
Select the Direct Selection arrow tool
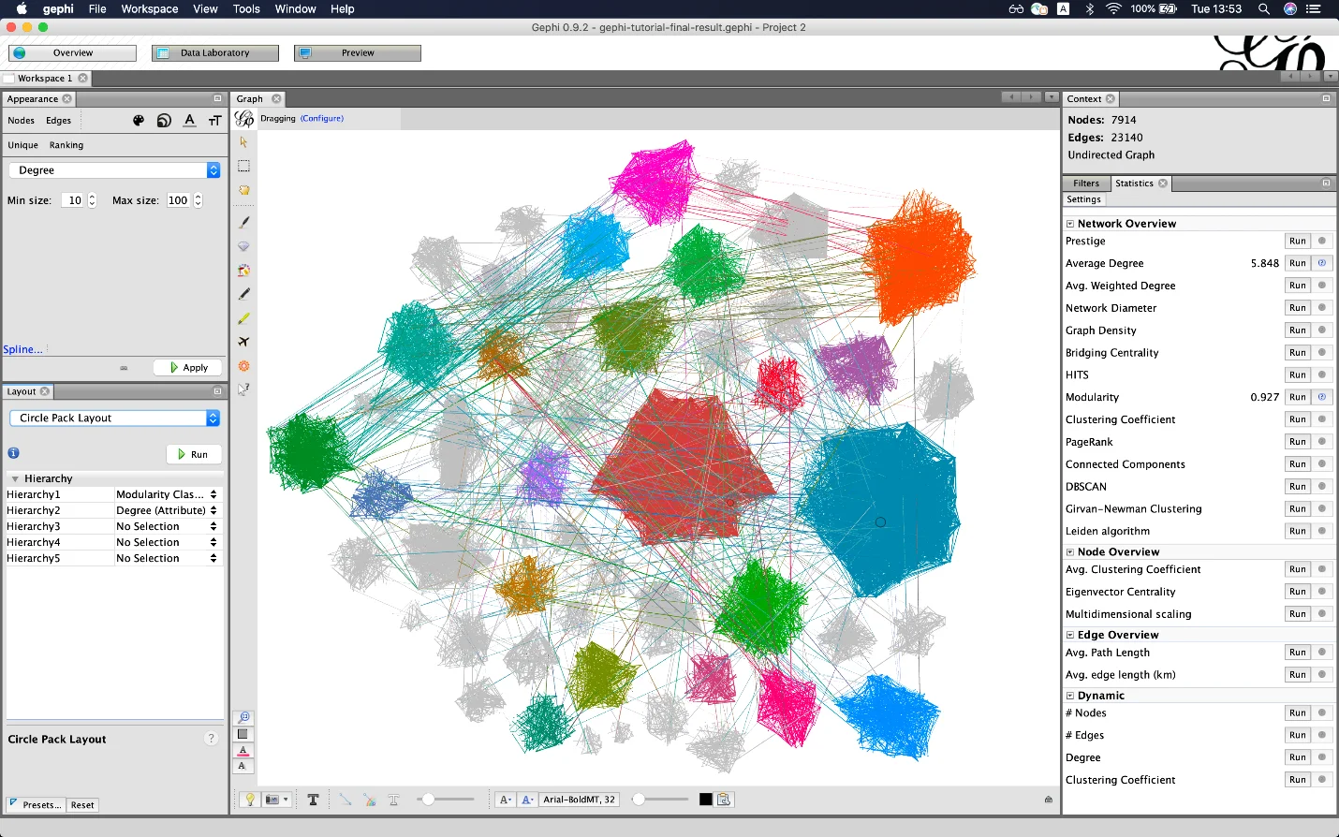(x=243, y=142)
